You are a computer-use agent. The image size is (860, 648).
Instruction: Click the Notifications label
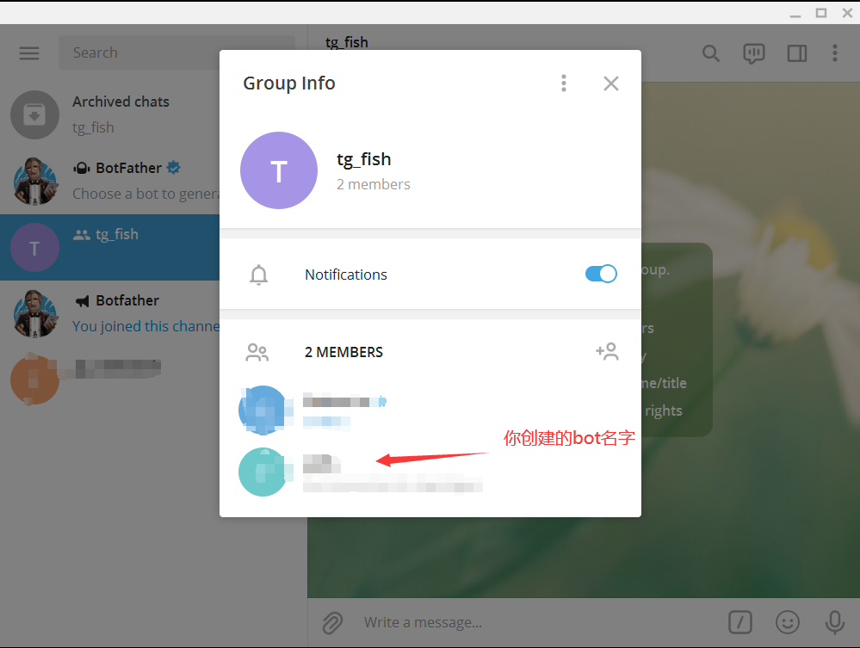coord(345,275)
